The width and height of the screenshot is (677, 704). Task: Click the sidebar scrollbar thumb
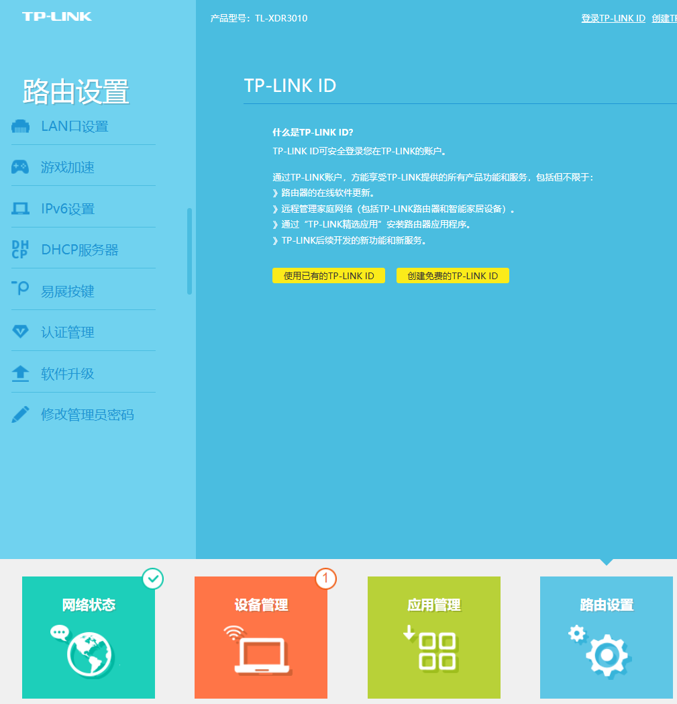pos(189,252)
